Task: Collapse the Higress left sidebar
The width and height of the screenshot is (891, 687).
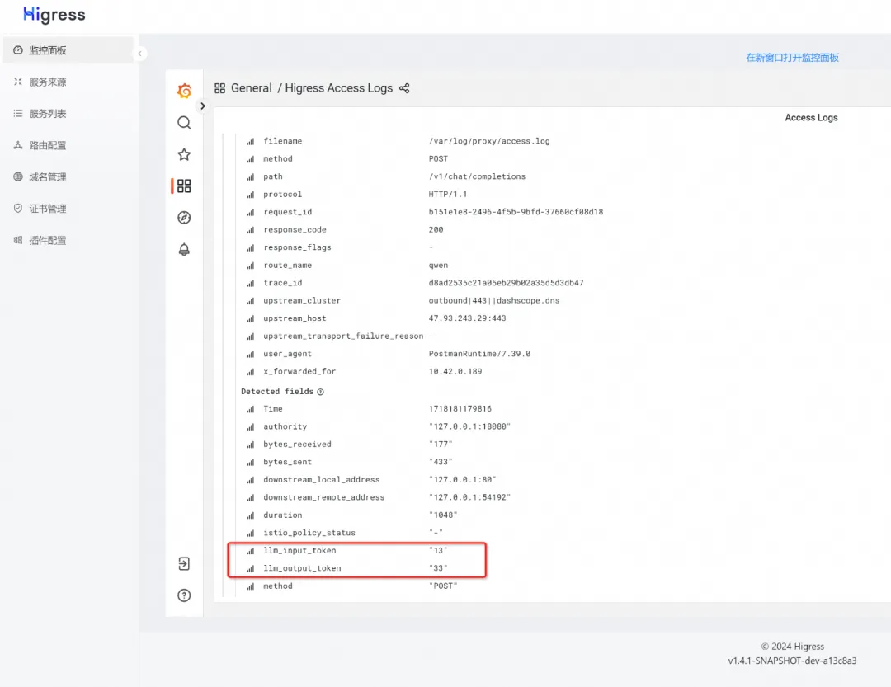Action: 140,54
